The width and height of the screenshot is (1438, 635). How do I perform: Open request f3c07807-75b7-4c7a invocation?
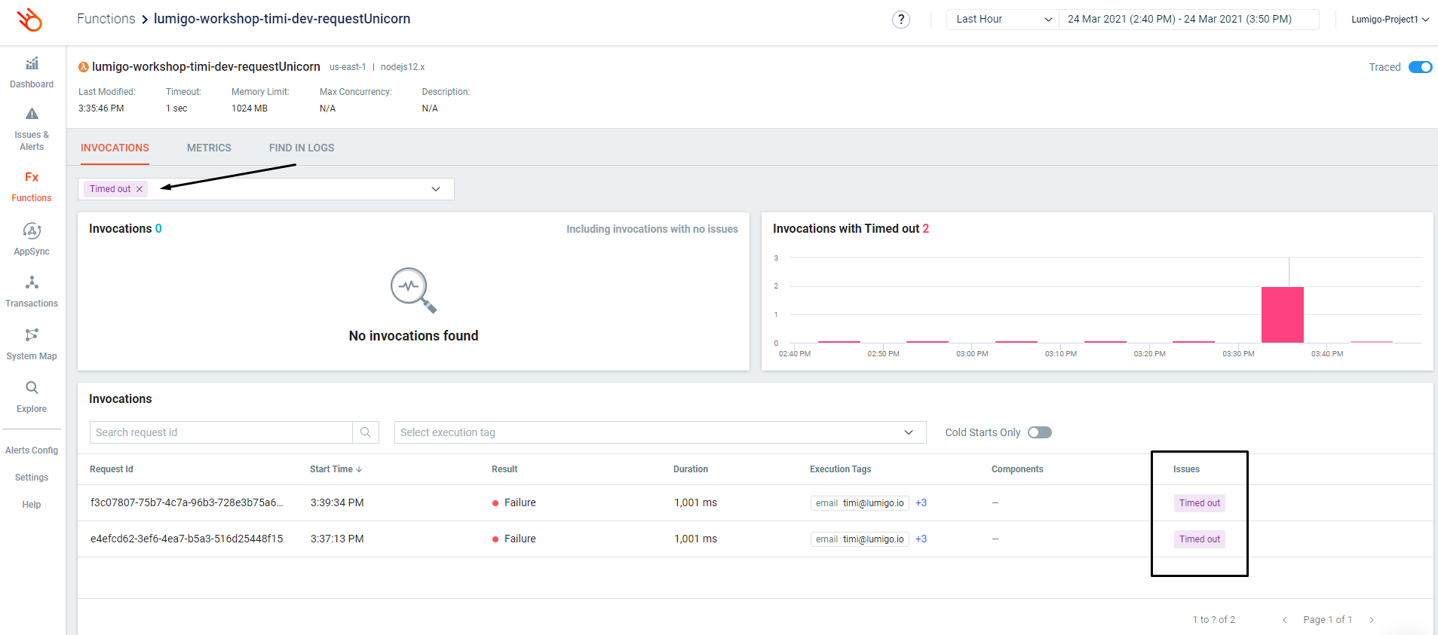187,502
